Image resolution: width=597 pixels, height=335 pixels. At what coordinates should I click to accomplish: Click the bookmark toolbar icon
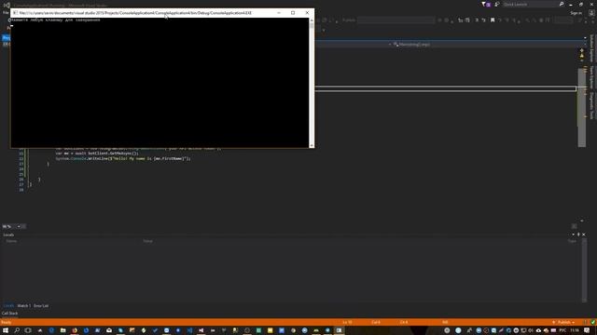pos(493,20)
